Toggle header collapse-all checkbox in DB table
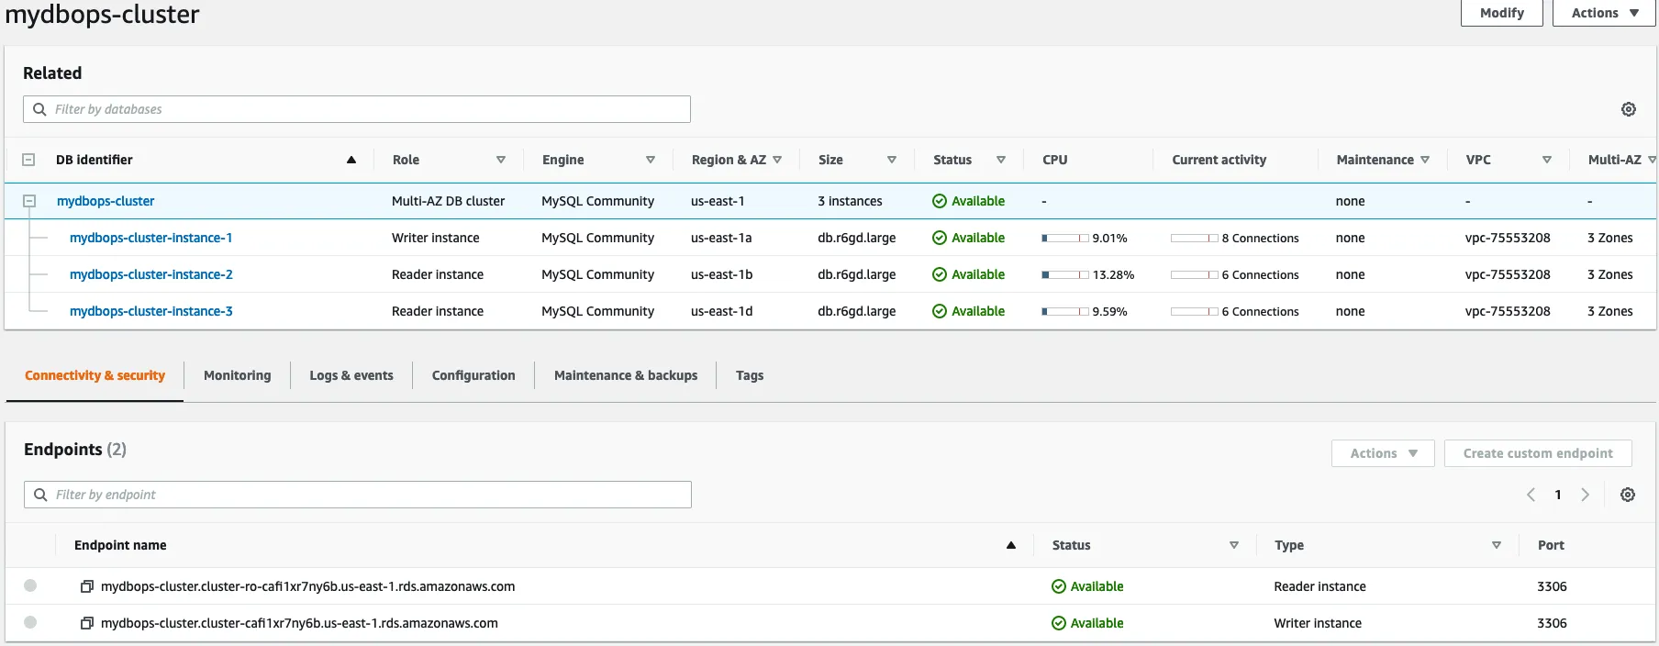The width and height of the screenshot is (1659, 646). 28,160
